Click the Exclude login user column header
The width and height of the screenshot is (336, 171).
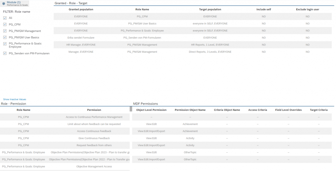307,9
